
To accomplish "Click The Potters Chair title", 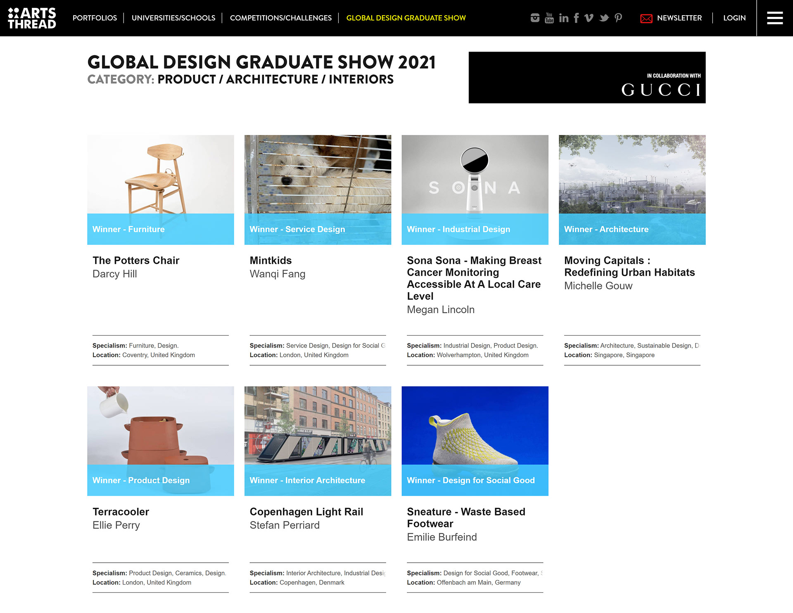I will (x=136, y=260).
